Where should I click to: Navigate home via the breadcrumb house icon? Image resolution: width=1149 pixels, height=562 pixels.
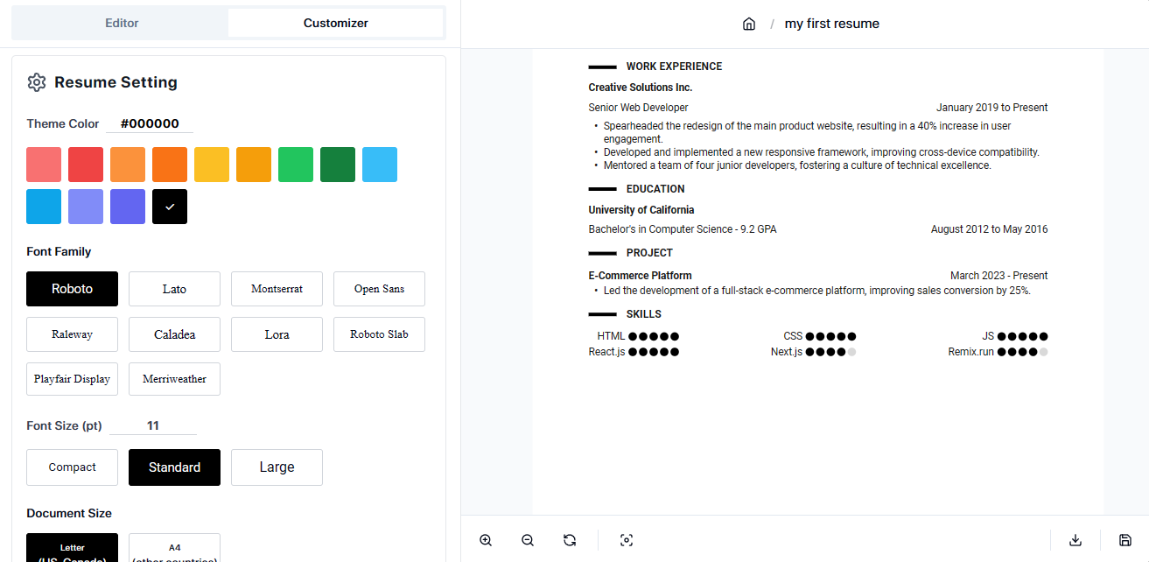click(749, 24)
